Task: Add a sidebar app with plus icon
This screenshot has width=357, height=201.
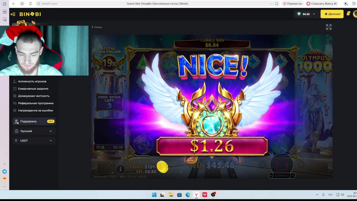Action: (x=4, y=164)
